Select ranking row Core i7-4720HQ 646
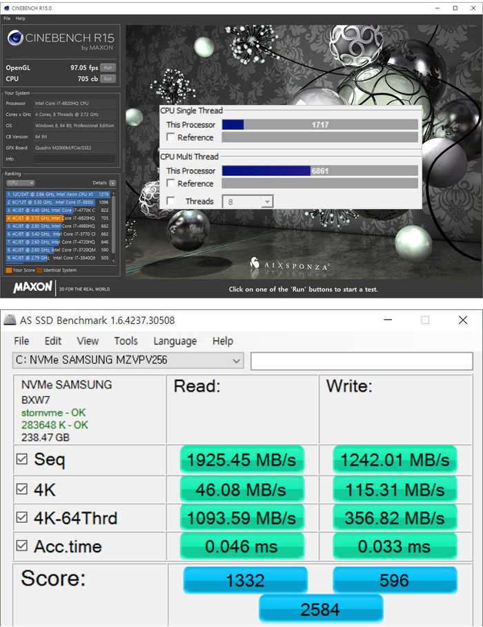 click(58, 242)
